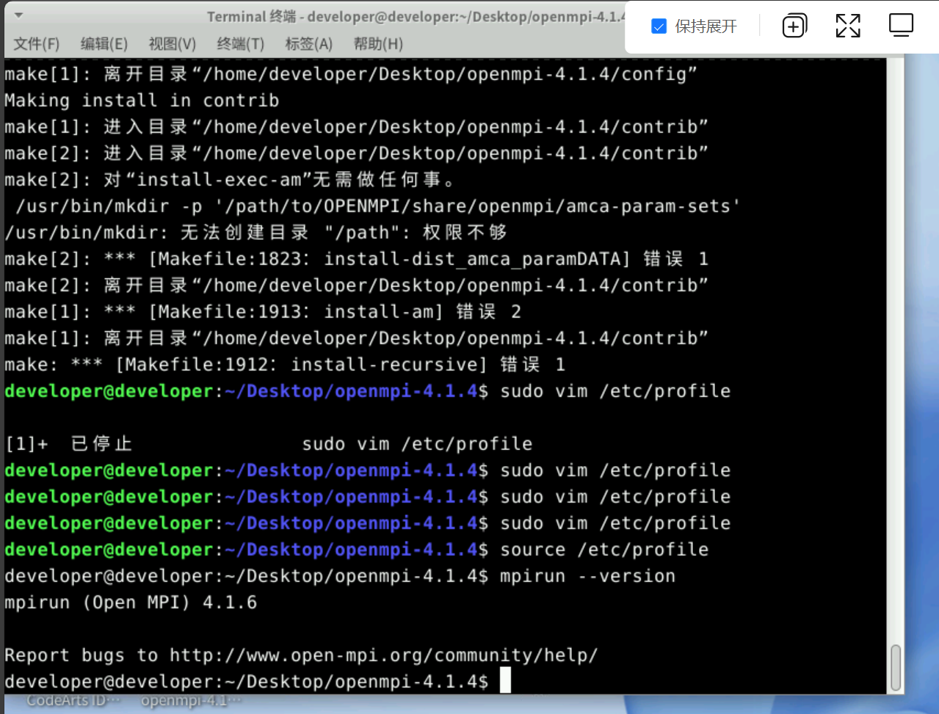
Task: Click the 'Makefile:1912: install-recursive' error line
Action: (x=285, y=365)
